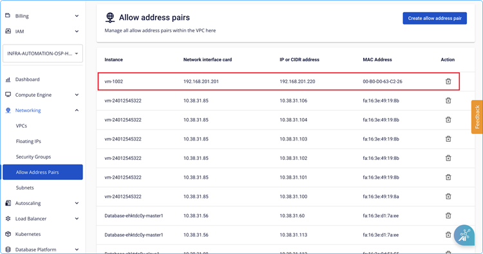Delete the 10.38.31.101 address pair
Viewport: 483px width, 254px height.
pyautogui.click(x=448, y=177)
